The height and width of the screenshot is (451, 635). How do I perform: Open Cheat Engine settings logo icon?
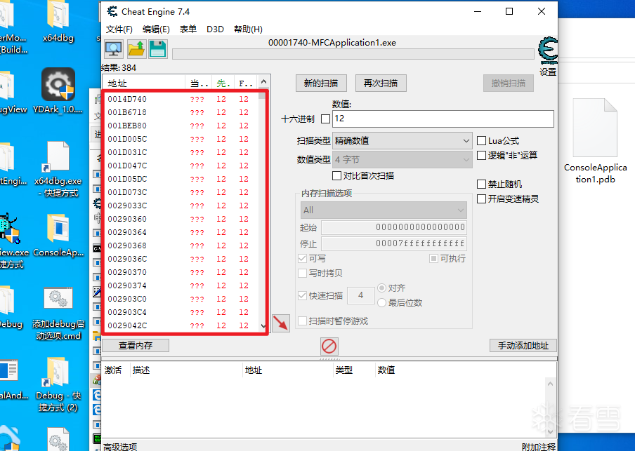pyautogui.click(x=547, y=51)
